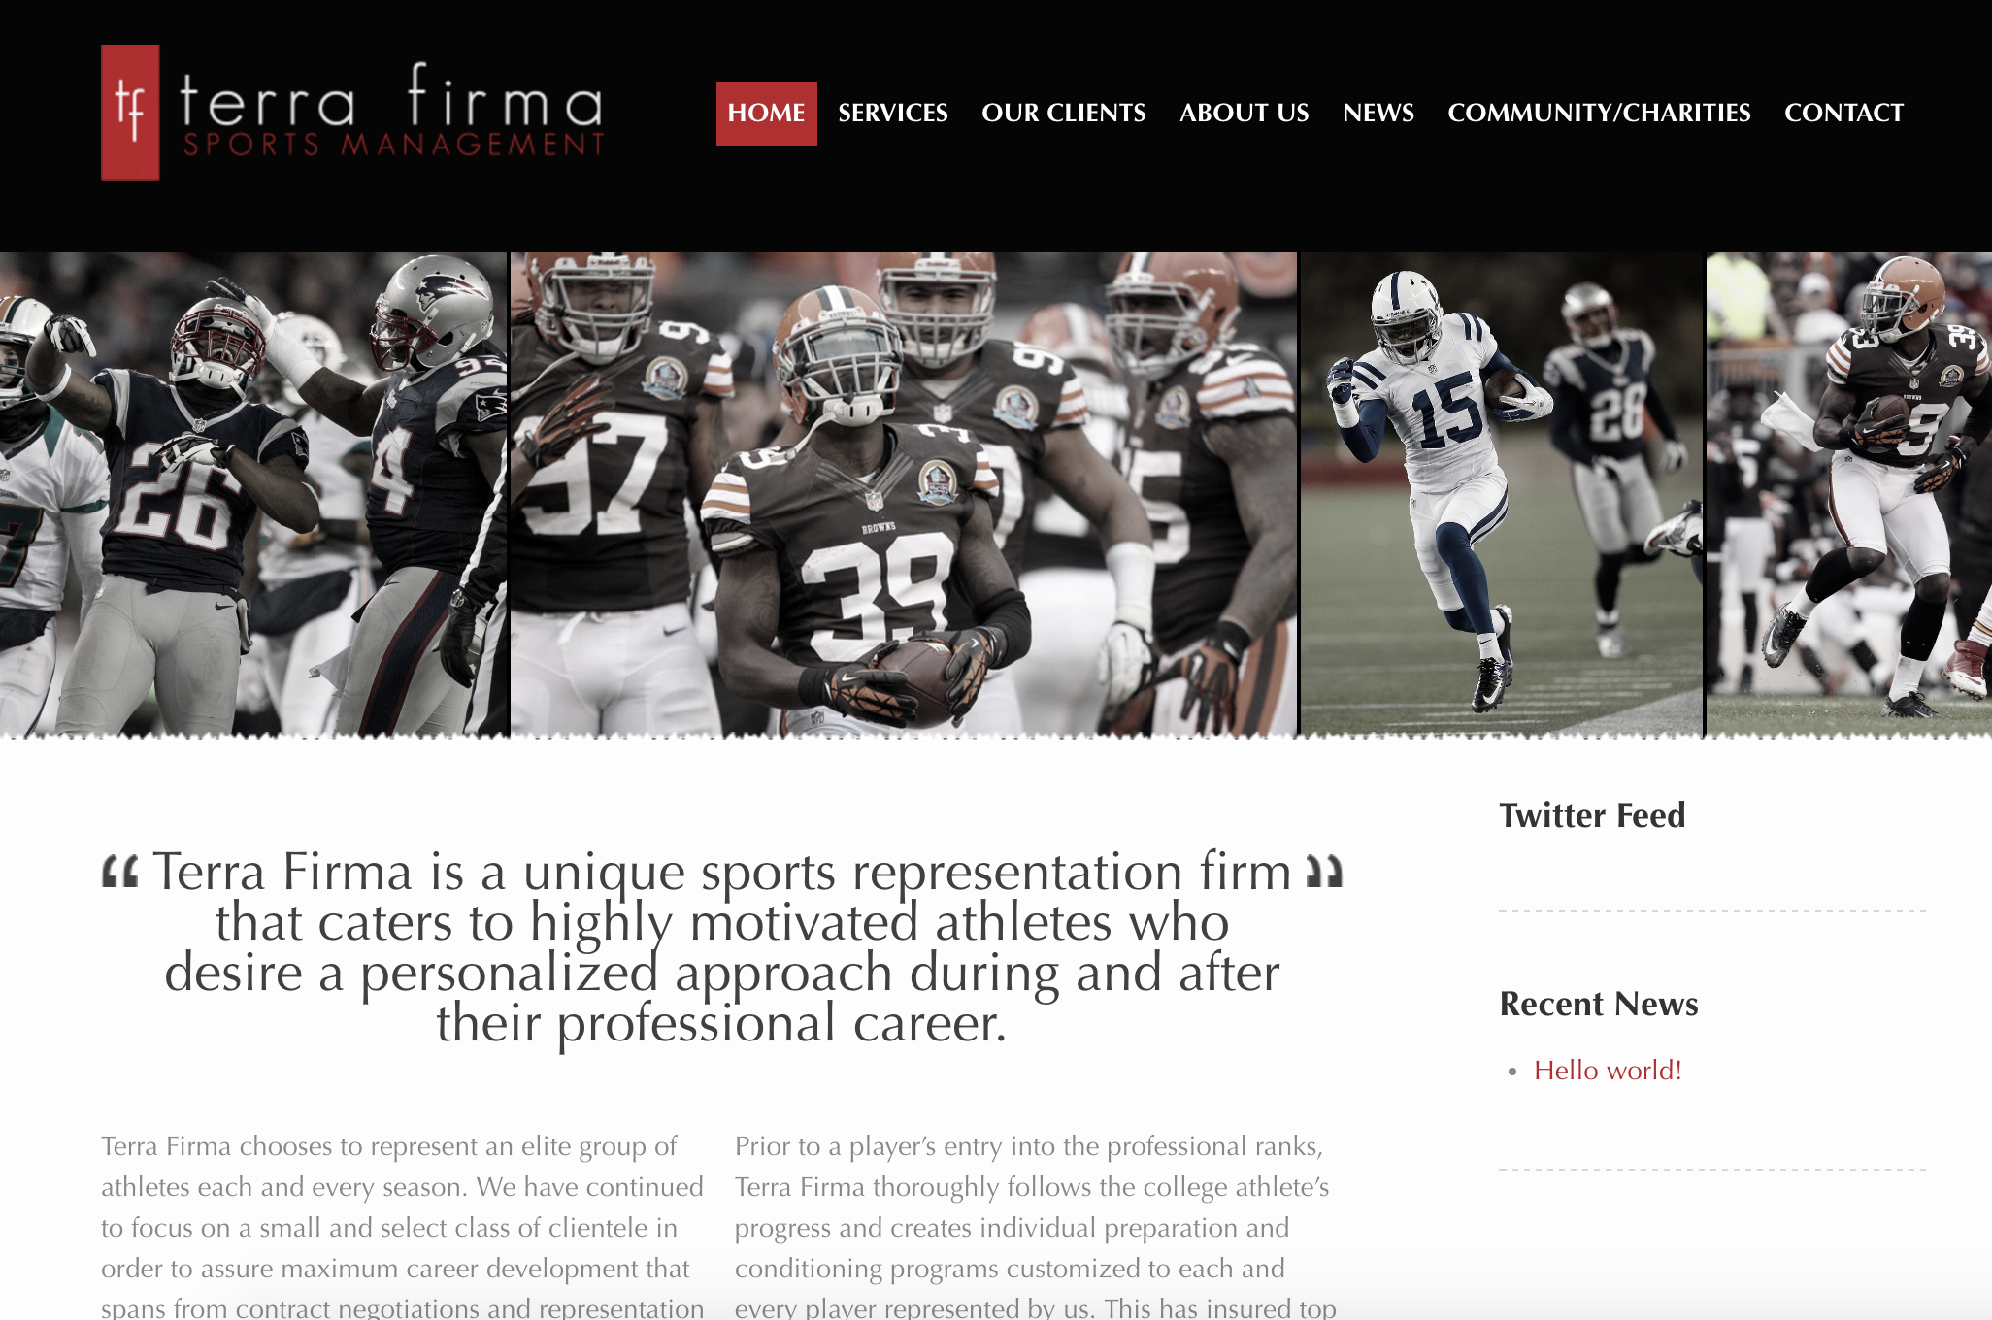Click the red tf logo icon
The width and height of the screenshot is (1992, 1320).
(x=130, y=113)
